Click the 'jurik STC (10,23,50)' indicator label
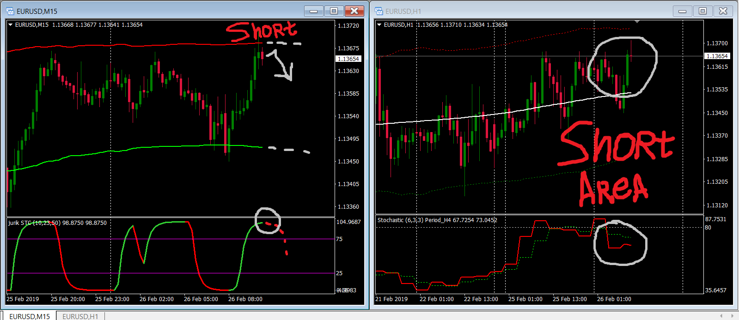This screenshot has height=320, width=739. (x=34, y=223)
